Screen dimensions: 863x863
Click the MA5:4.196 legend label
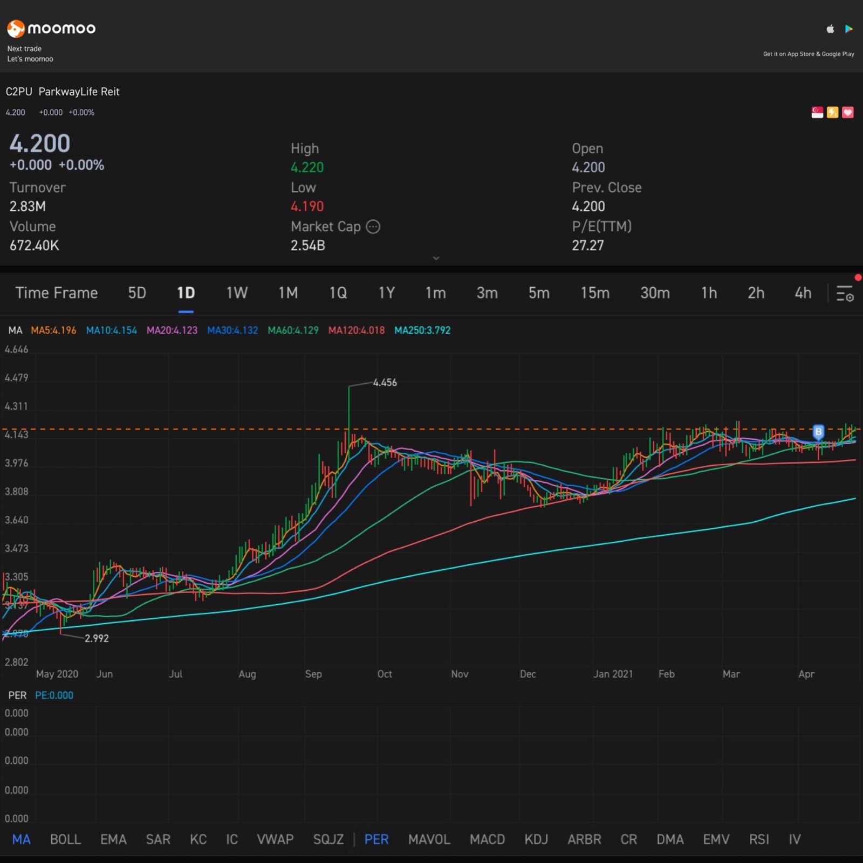click(53, 330)
